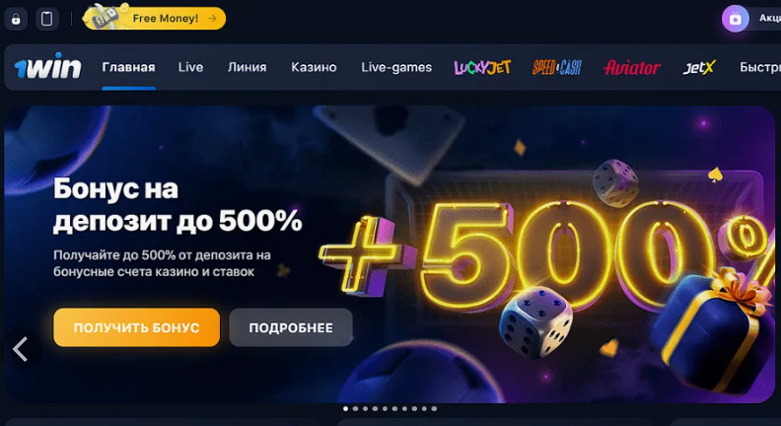
Task: Click the Free Money! banner button
Action: [155, 18]
